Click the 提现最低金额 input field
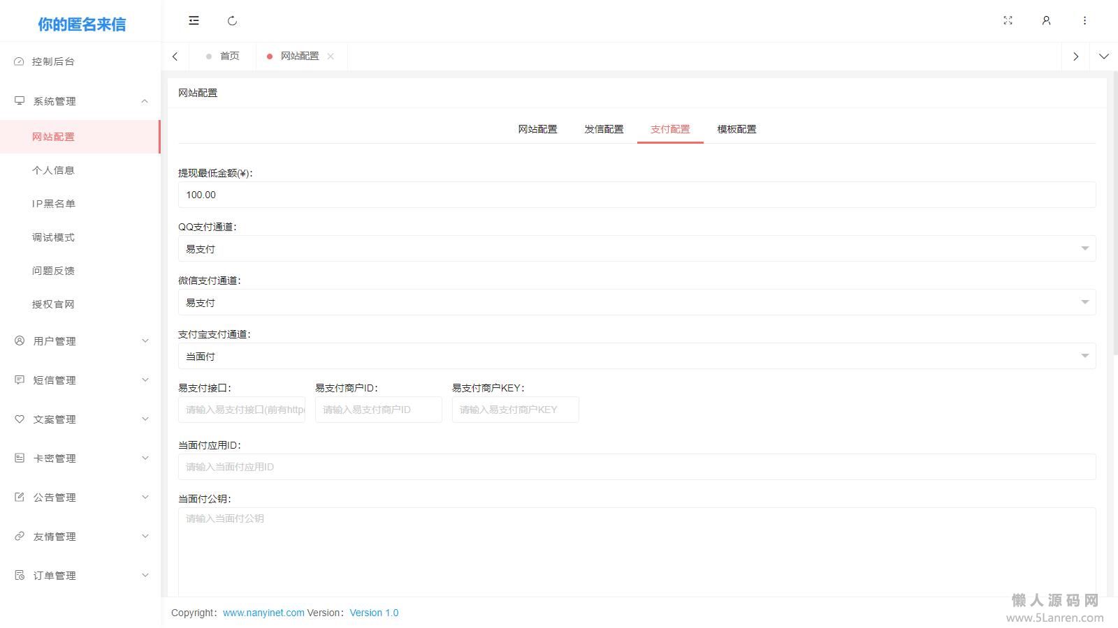The width and height of the screenshot is (1118, 628). [x=636, y=195]
